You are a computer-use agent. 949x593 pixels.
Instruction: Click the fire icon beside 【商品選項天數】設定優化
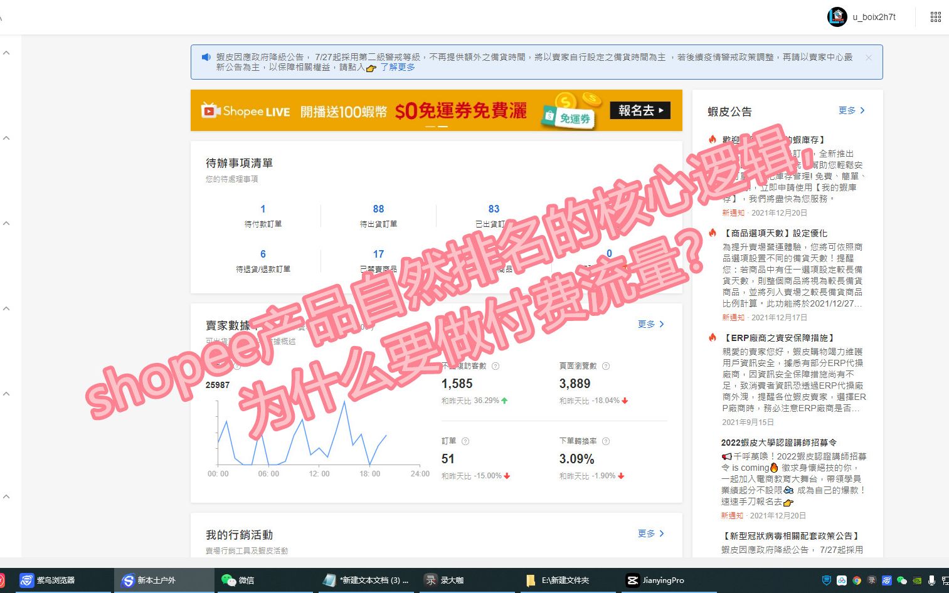coord(713,233)
